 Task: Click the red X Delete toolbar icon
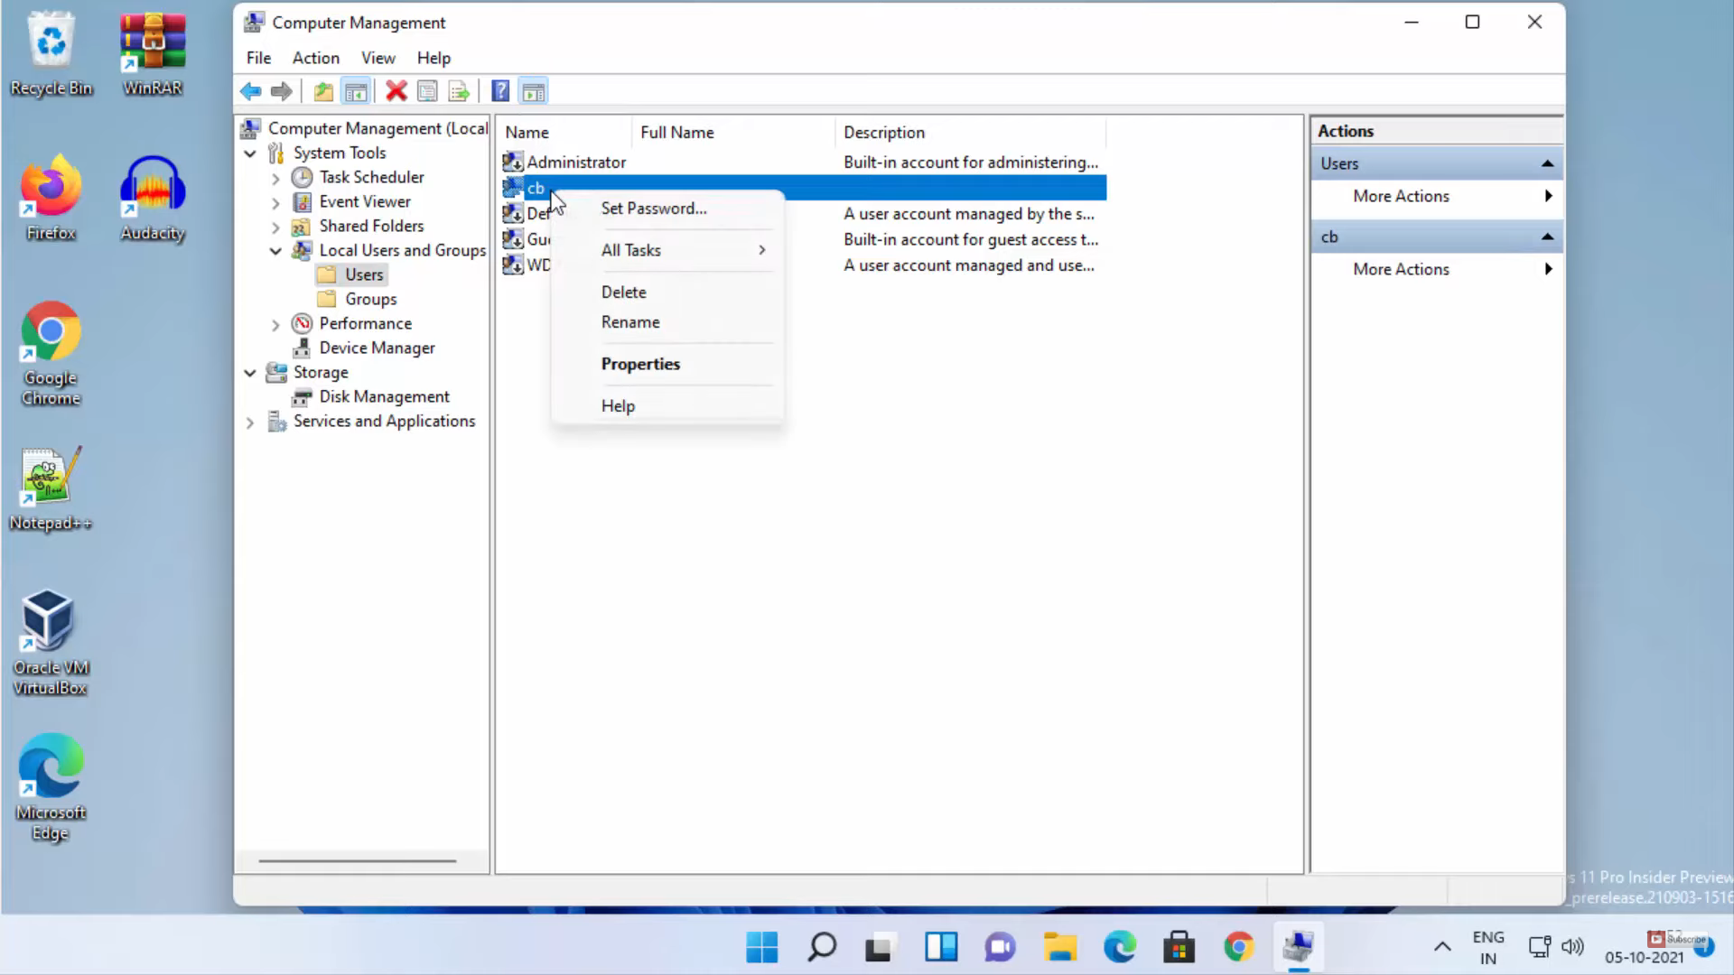click(396, 91)
